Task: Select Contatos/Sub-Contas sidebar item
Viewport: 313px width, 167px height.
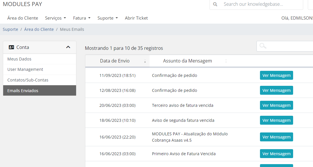Action: pos(28,80)
